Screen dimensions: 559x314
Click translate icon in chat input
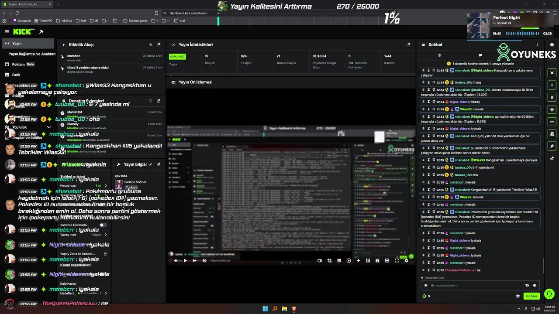tap(527, 285)
